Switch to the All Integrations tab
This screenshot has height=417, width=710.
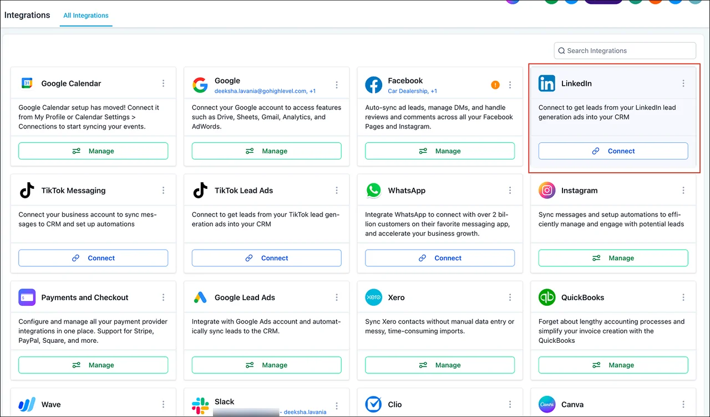click(x=86, y=16)
